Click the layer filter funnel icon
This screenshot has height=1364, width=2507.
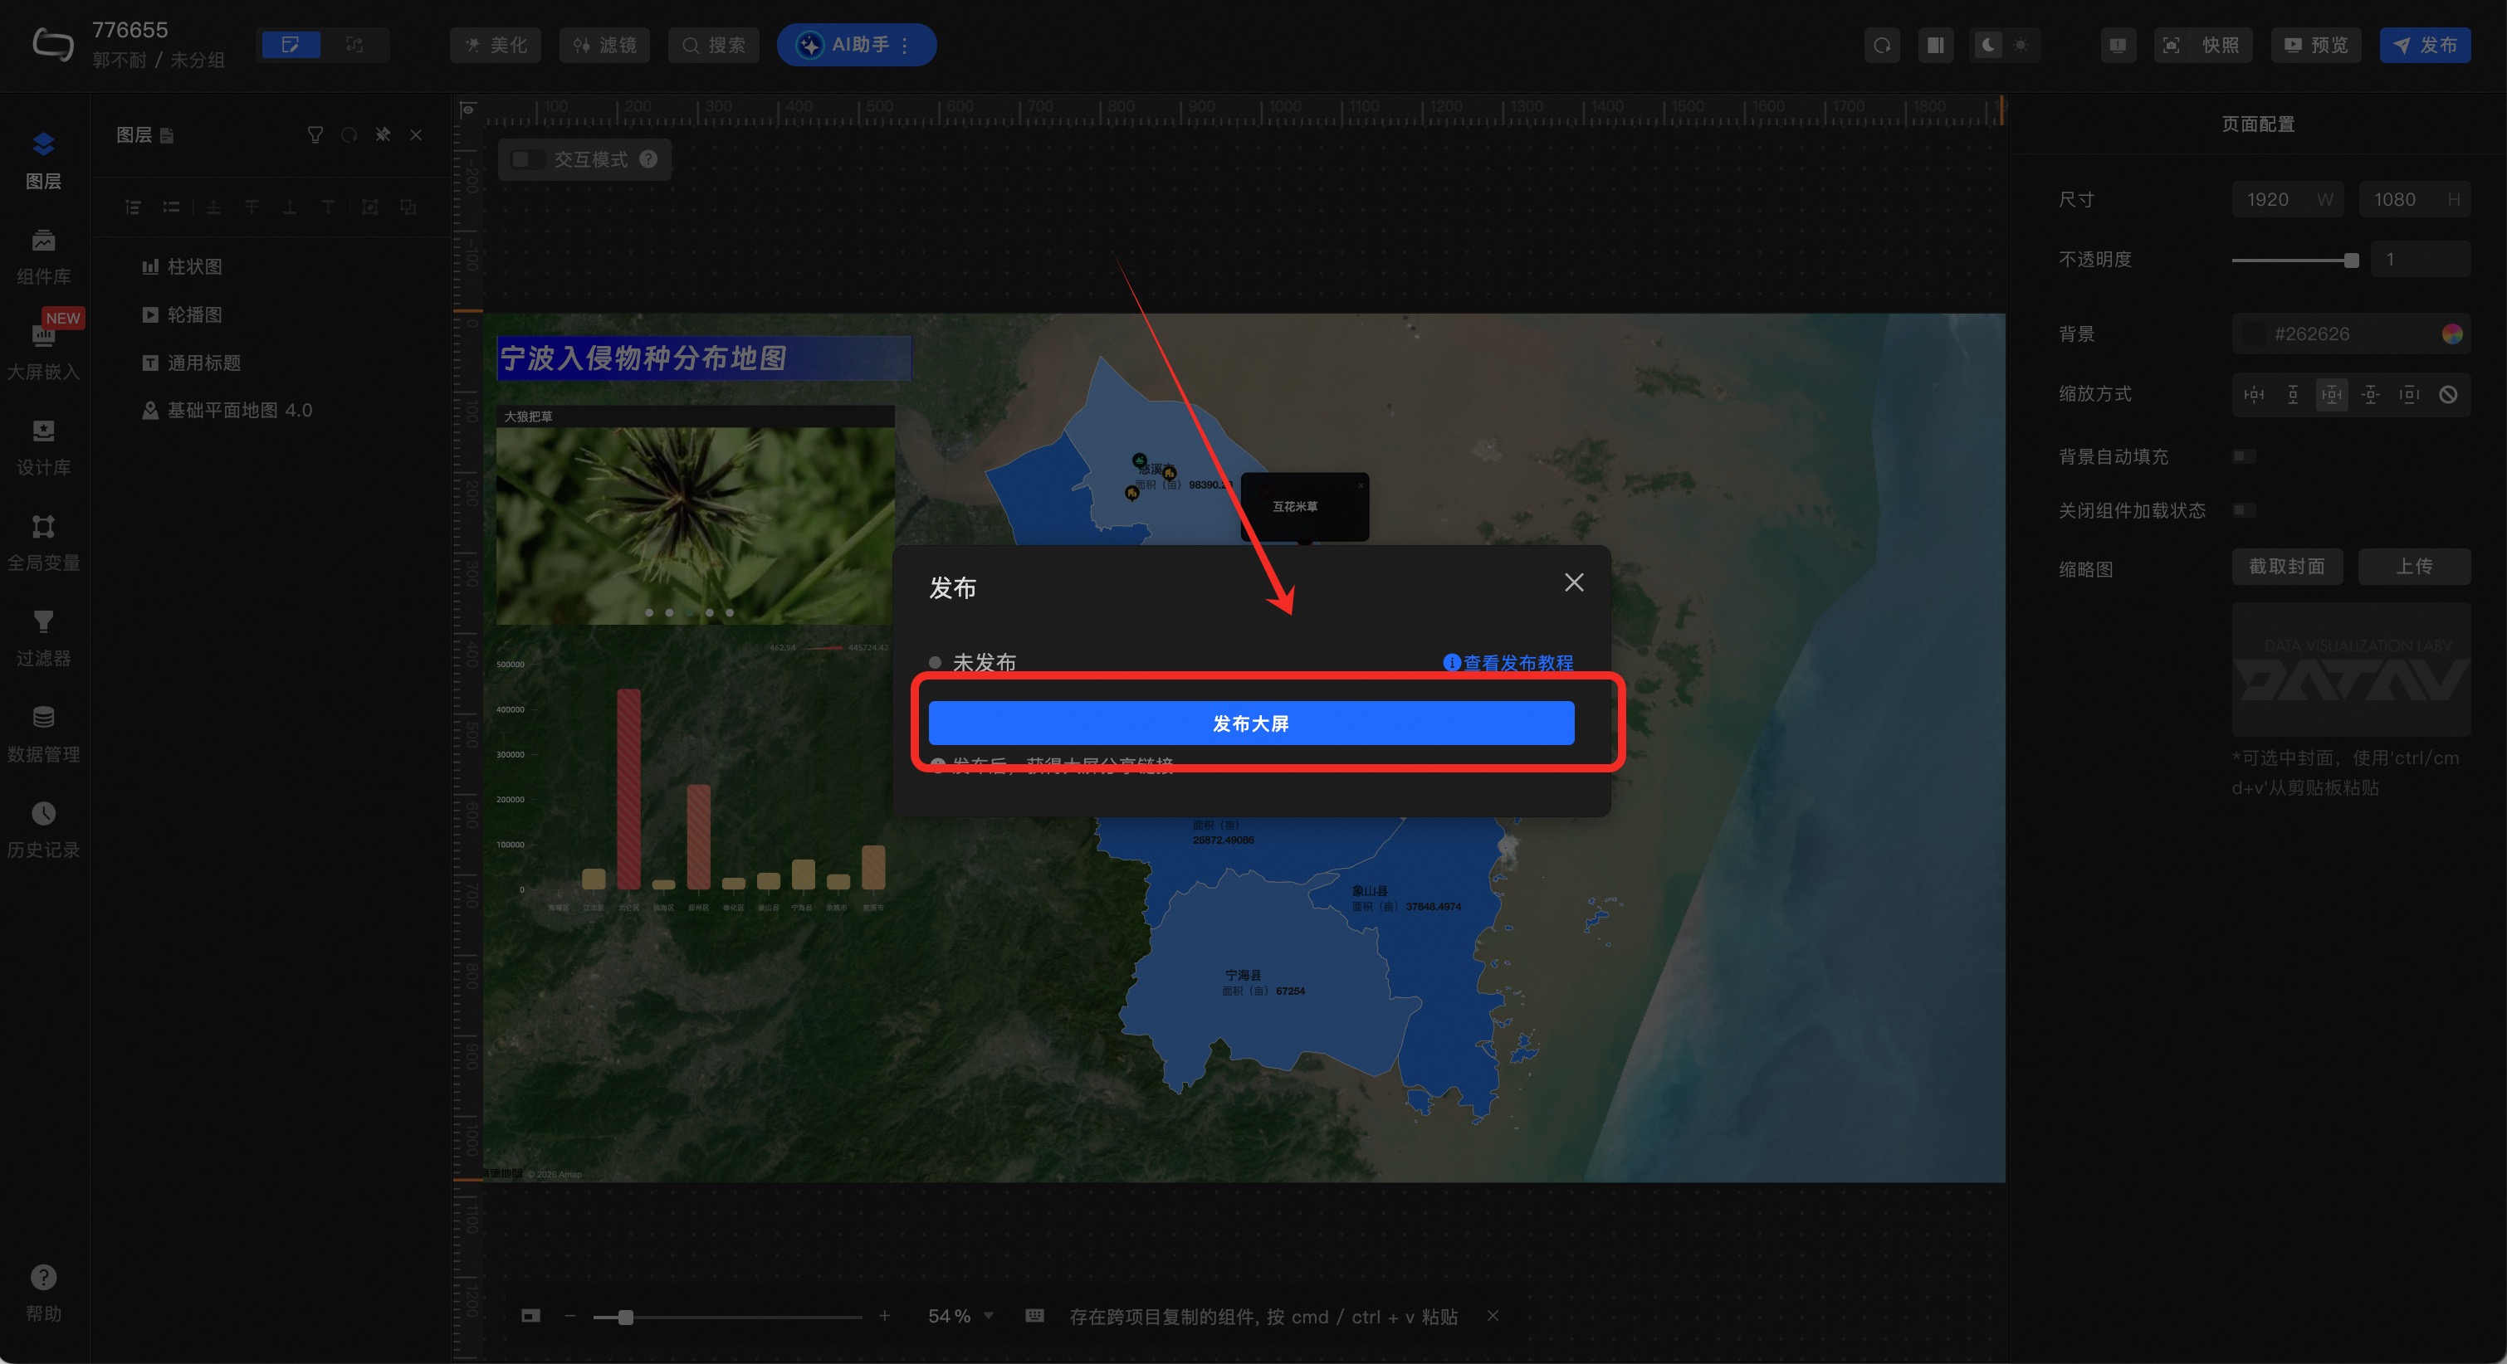click(315, 135)
